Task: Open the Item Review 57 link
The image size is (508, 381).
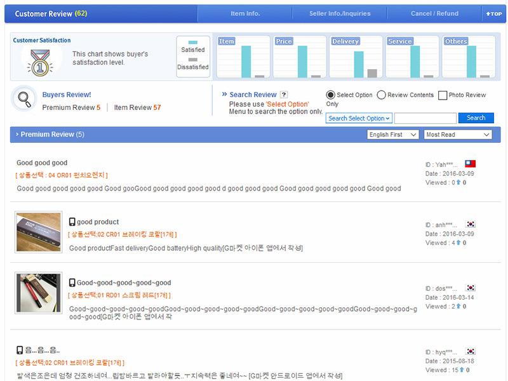Action: 137,108
